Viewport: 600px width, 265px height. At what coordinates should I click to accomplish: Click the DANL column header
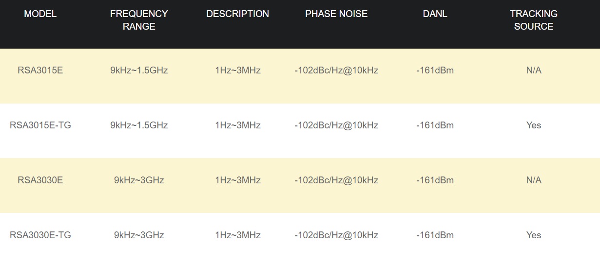point(435,14)
